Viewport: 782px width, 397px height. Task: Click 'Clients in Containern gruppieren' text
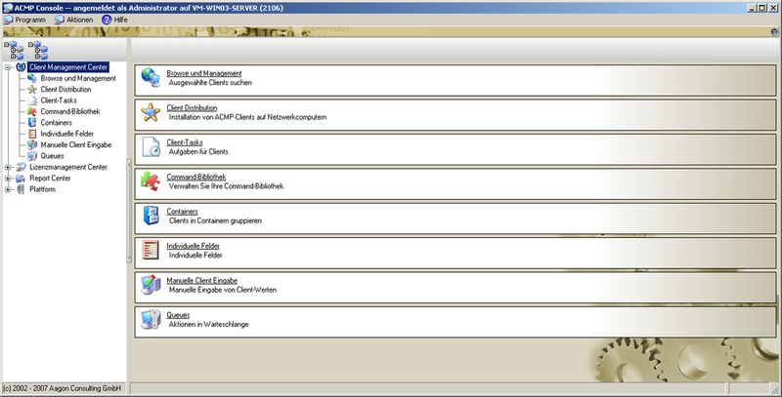215,220
